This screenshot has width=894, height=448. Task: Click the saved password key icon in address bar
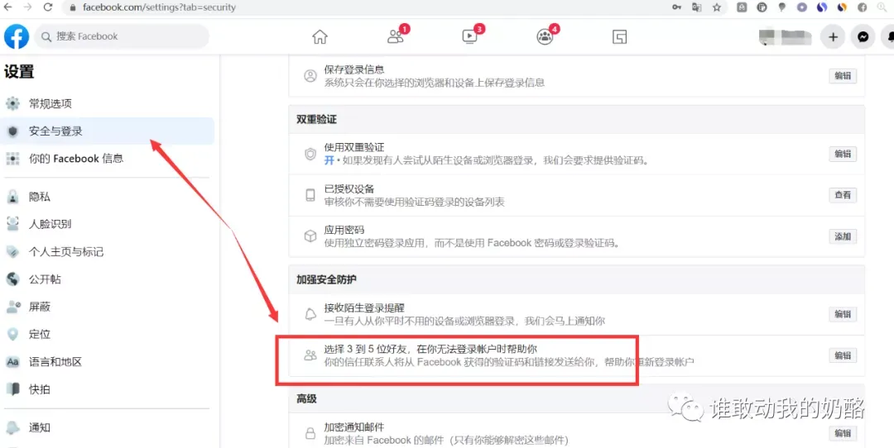pos(677,7)
